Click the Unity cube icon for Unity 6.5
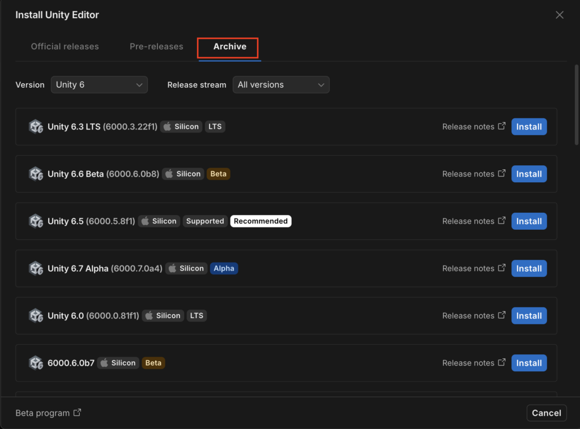This screenshot has width=580, height=429. [x=36, y=221]
